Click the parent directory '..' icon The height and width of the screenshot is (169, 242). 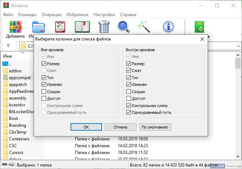pos(5,64)
